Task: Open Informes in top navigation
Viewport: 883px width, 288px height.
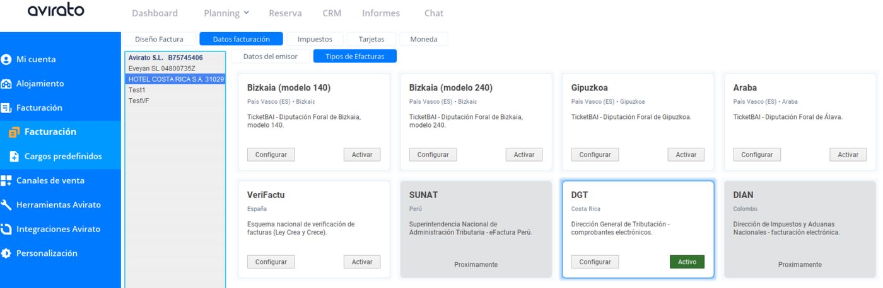Action: tap(381, 13)
